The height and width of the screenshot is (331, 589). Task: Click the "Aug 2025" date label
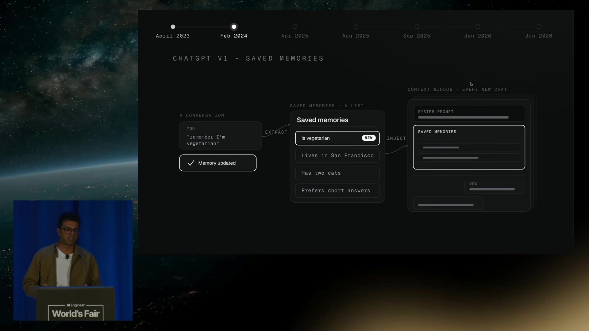coord(356,36)
